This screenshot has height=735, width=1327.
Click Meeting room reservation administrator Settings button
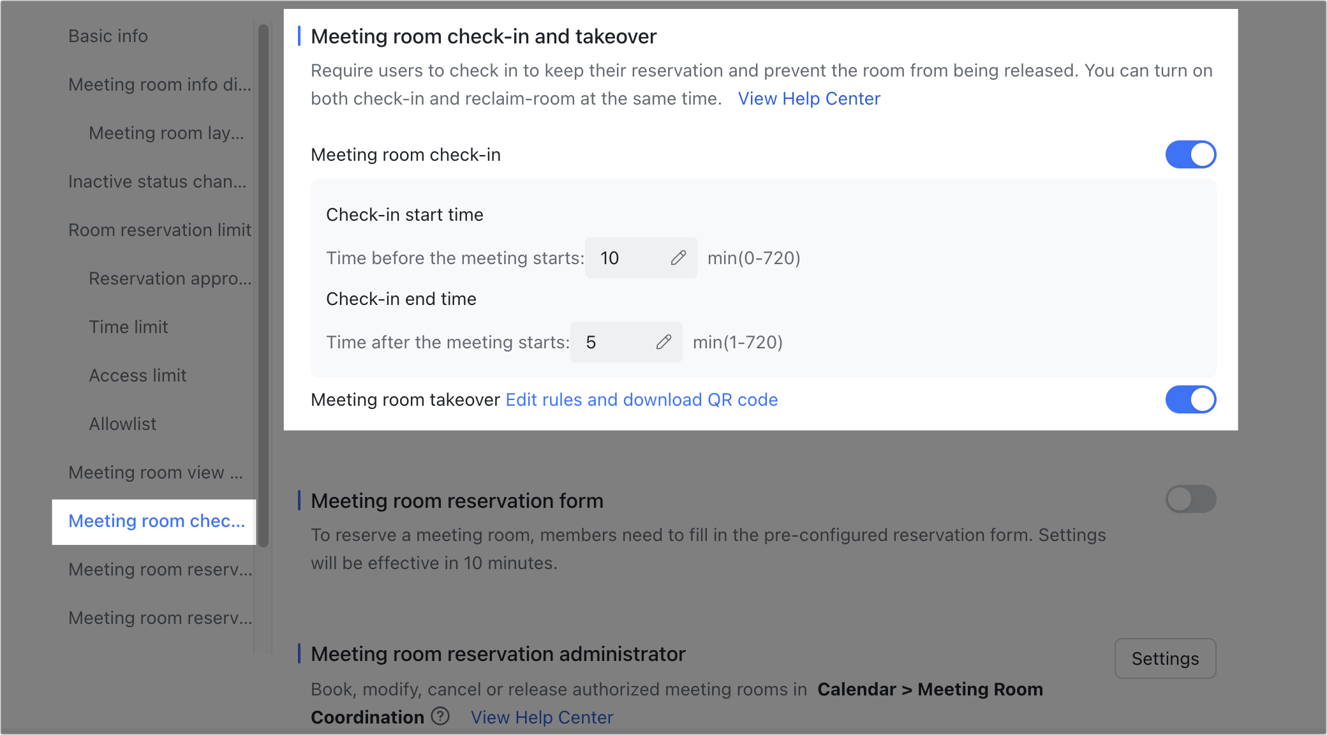click(1166, 657)
